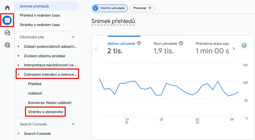The image size is (255, 140).
Task: Click the Získání potenciálních zákazní... label
Action: pyautogui.click(x=50, y=46)
